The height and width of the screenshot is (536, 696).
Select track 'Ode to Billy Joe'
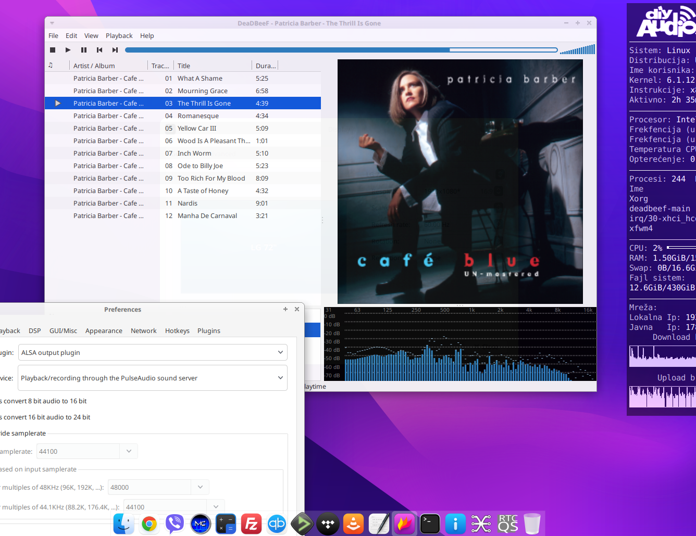[183, 165]
